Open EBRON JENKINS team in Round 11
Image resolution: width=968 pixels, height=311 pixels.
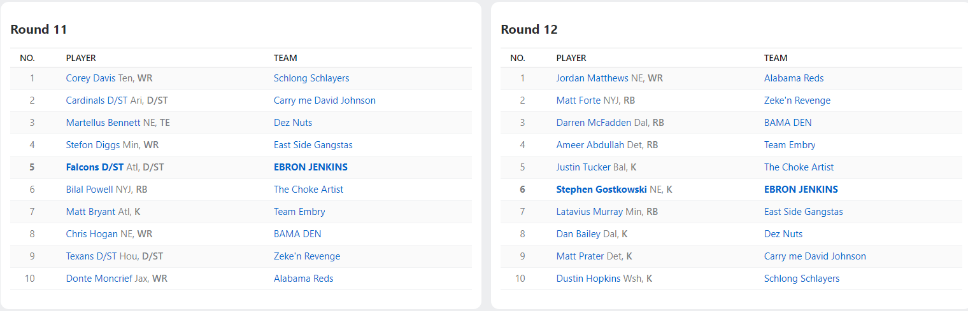pyautogui.click(x=310, y=167)
